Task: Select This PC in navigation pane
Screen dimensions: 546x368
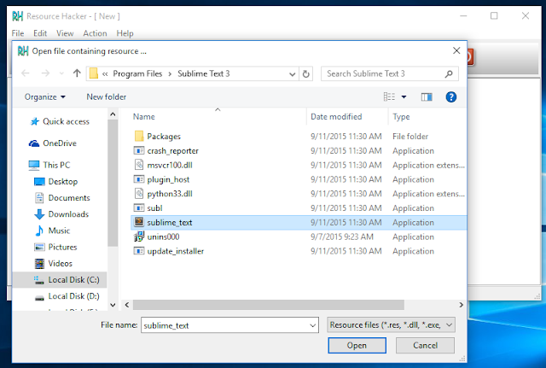Action: click(x=49, y=165)
